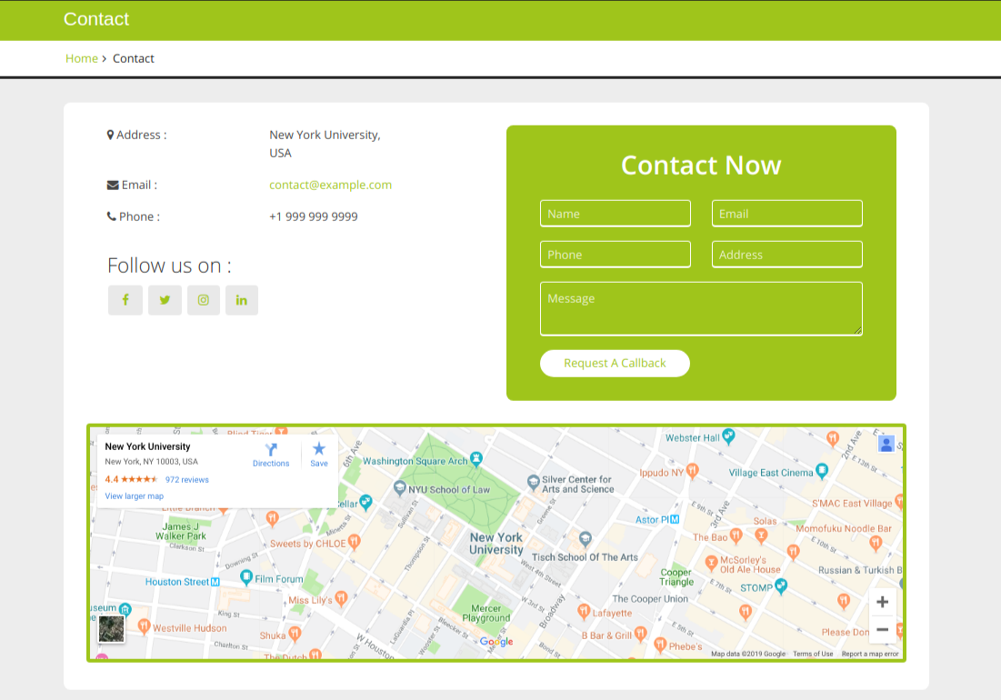Click The Cooper Union map label
This screenshot has height=700, width=1001.
650,598
